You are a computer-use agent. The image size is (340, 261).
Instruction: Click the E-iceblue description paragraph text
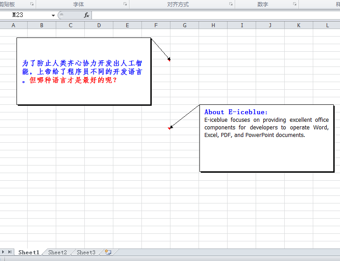[x=266, y=128]
